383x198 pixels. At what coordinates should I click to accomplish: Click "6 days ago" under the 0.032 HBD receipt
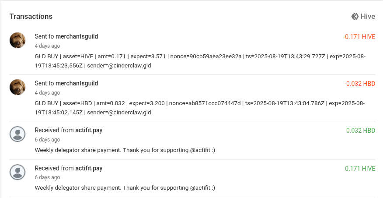pos(47,140)
